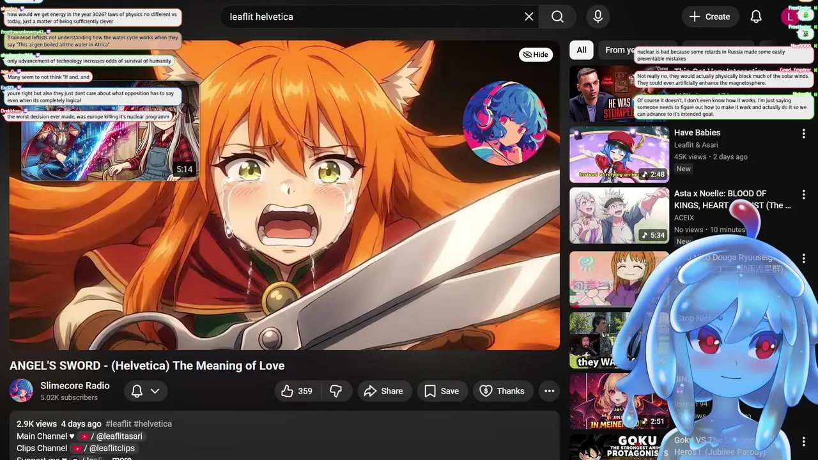
Task: Select the All filter chip
Action: click(582, 50)
